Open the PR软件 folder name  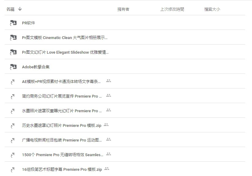click(28, 23)
